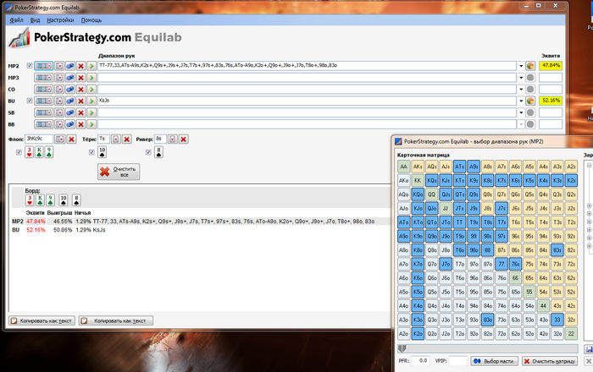This screenshot has width=593, height=372.
Task: Toggle the flop cards checkbox
Action: pos(19,152)
